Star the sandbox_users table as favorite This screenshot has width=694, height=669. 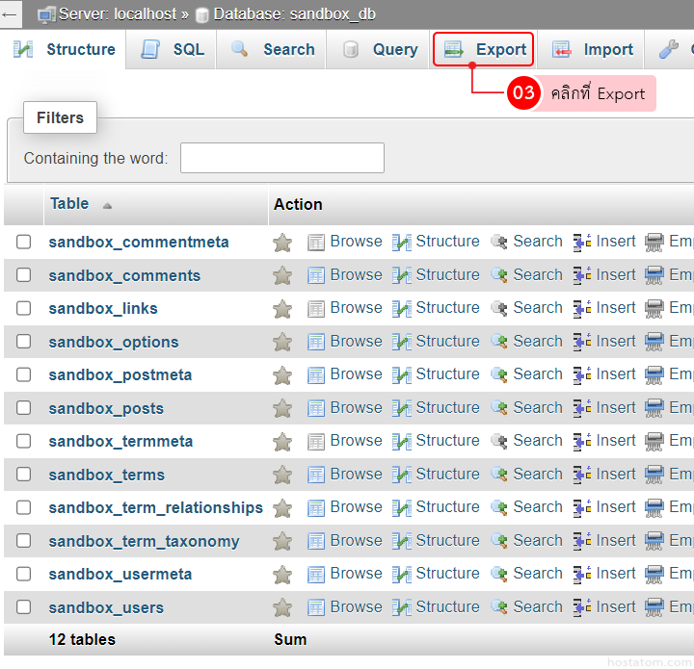[282, 607]
